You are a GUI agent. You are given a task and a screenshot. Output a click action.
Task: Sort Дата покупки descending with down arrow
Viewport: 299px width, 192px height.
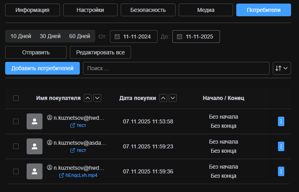point(173,98)
